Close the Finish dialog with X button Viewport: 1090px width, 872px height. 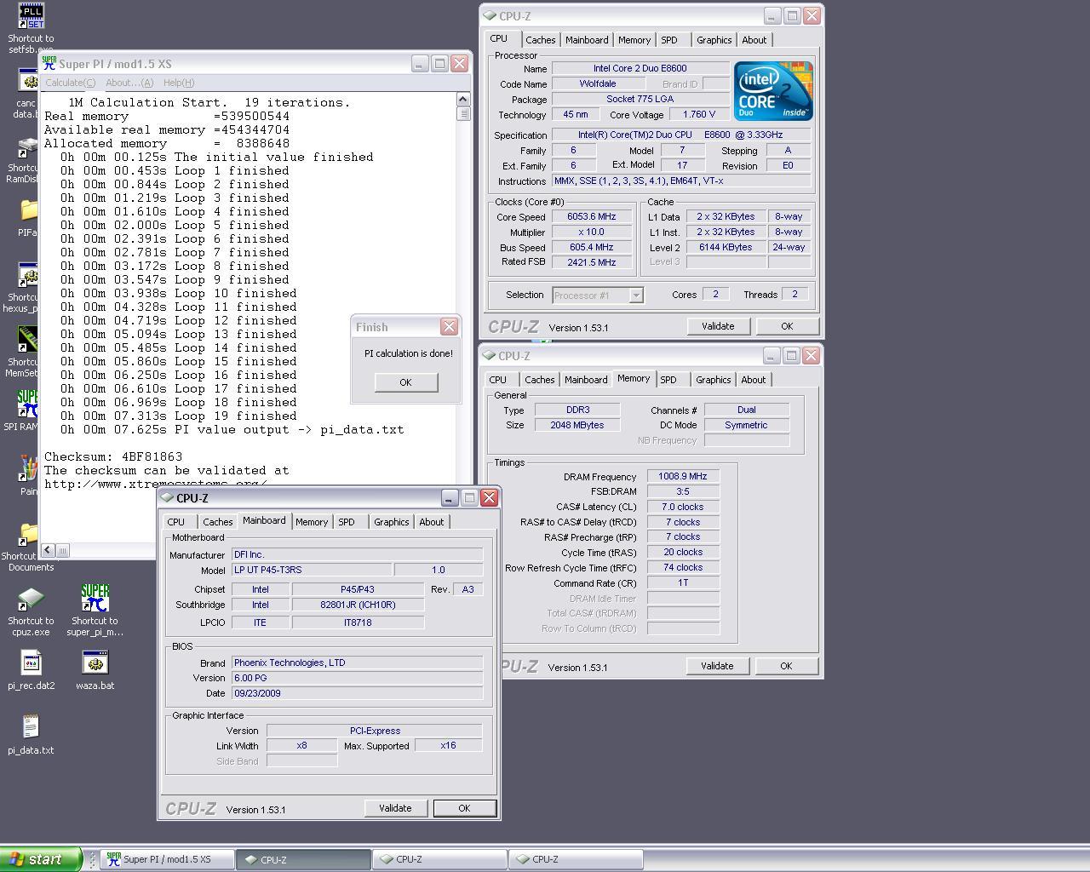tap(449, 326)
